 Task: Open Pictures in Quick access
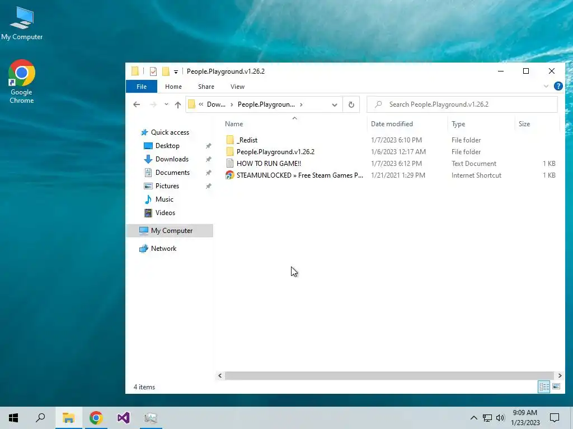[x=167, y=186]
